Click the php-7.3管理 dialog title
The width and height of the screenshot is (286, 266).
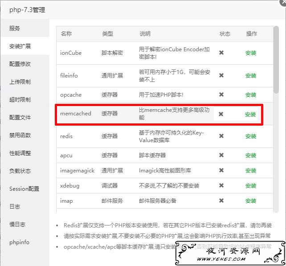[27, 10]
